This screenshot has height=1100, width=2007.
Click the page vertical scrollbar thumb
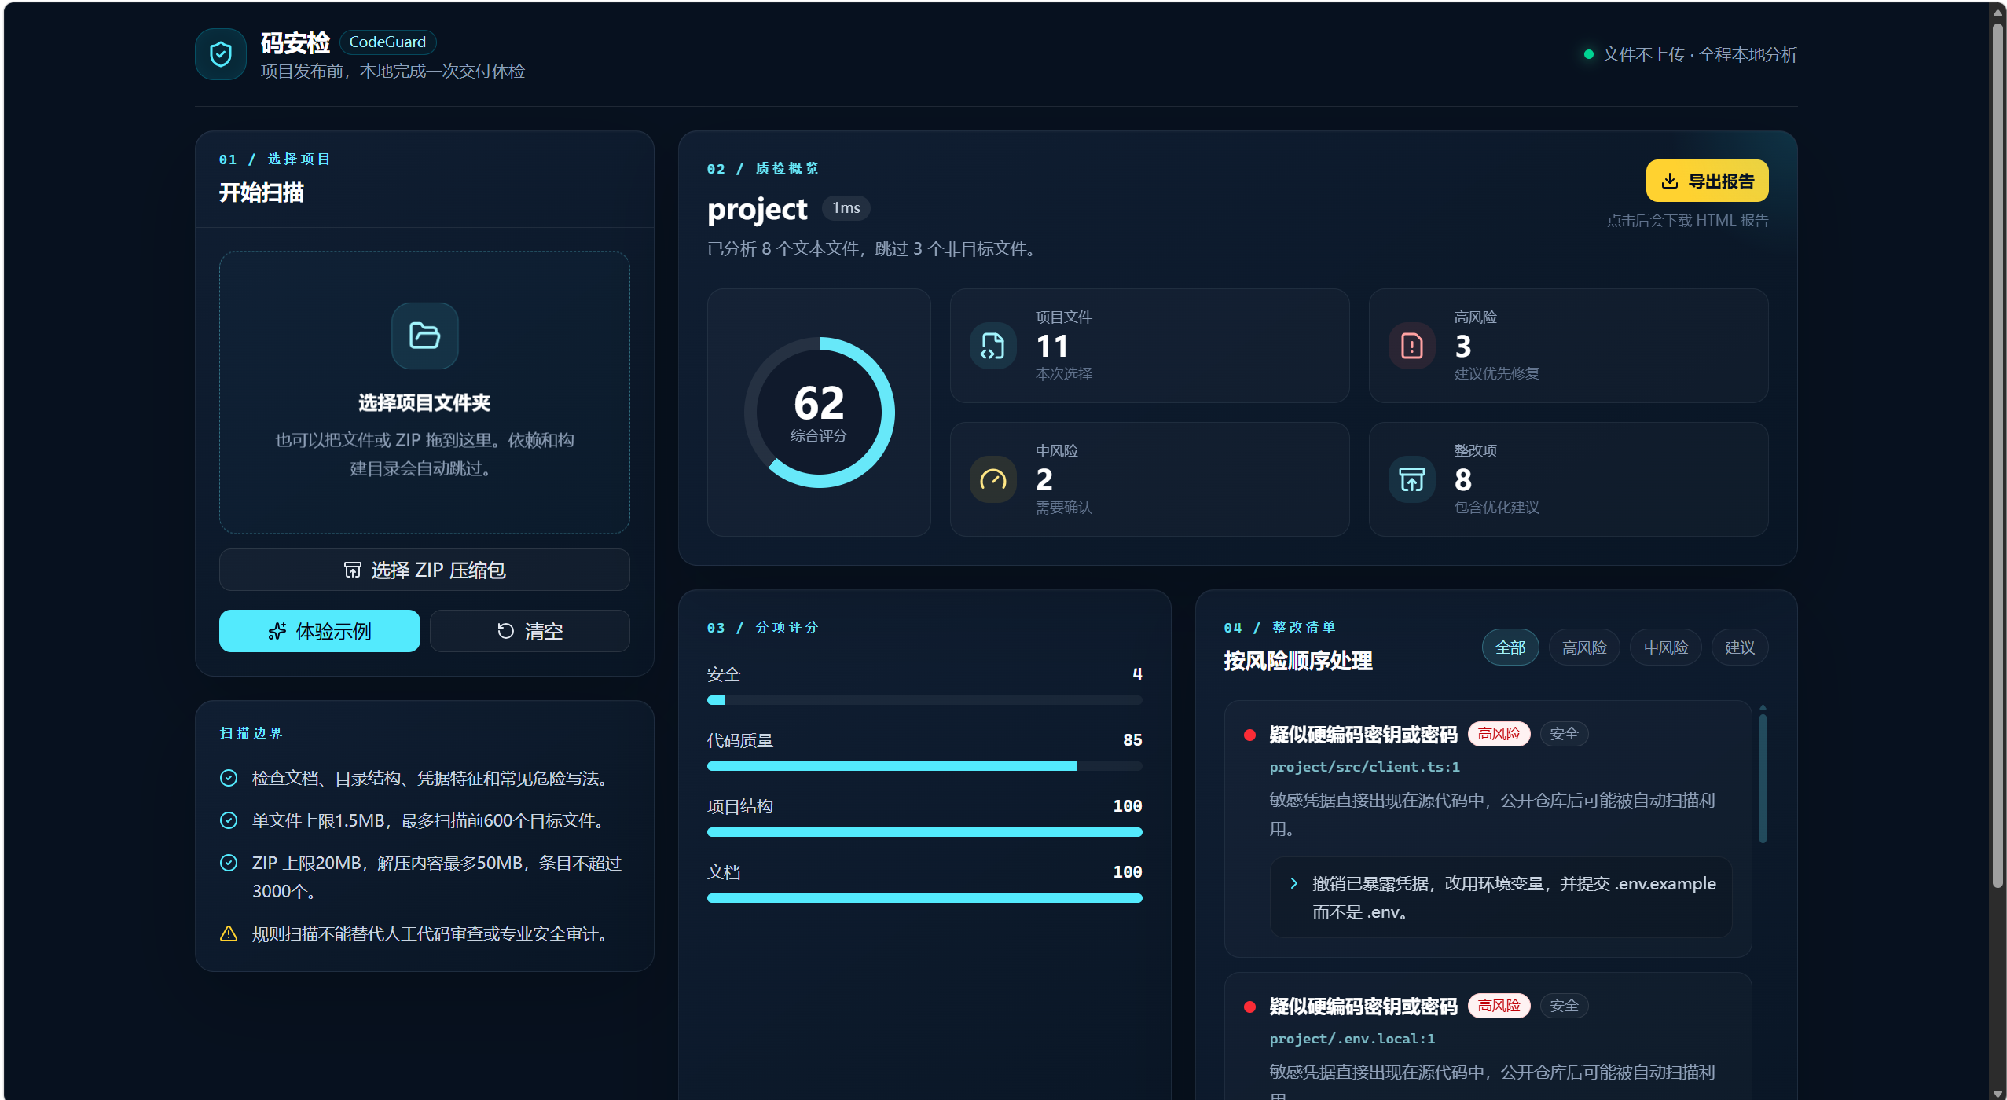1998,456
